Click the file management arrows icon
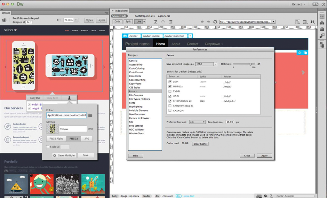 pos(313,22)
